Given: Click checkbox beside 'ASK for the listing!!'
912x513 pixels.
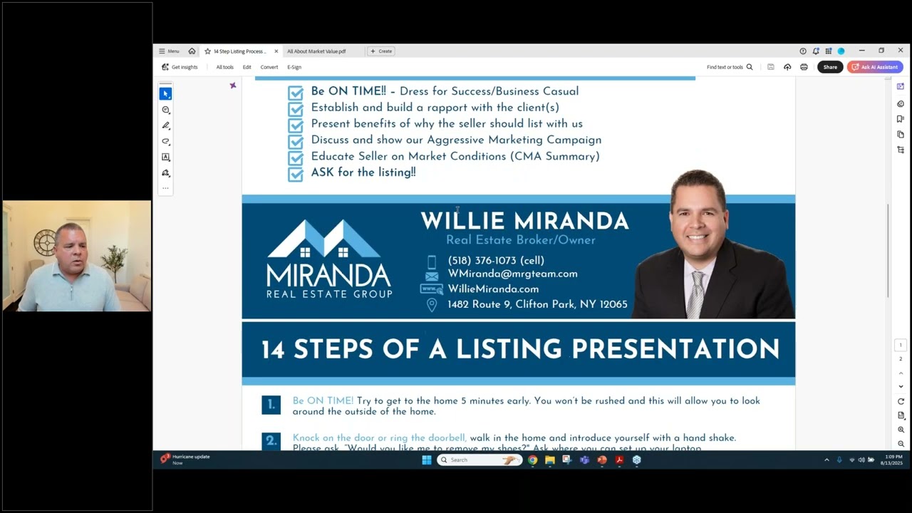Looking at the screenshot, I should click(296, 174).
